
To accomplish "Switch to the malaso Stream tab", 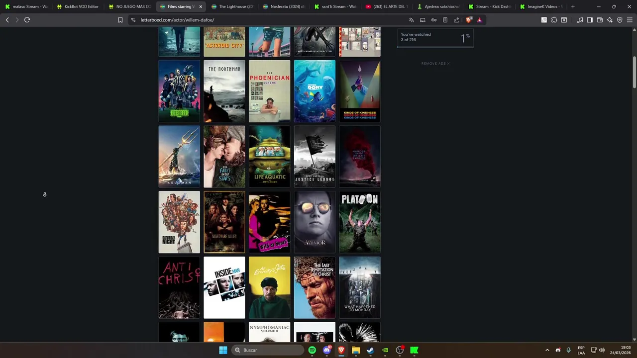I will point(26,6).
